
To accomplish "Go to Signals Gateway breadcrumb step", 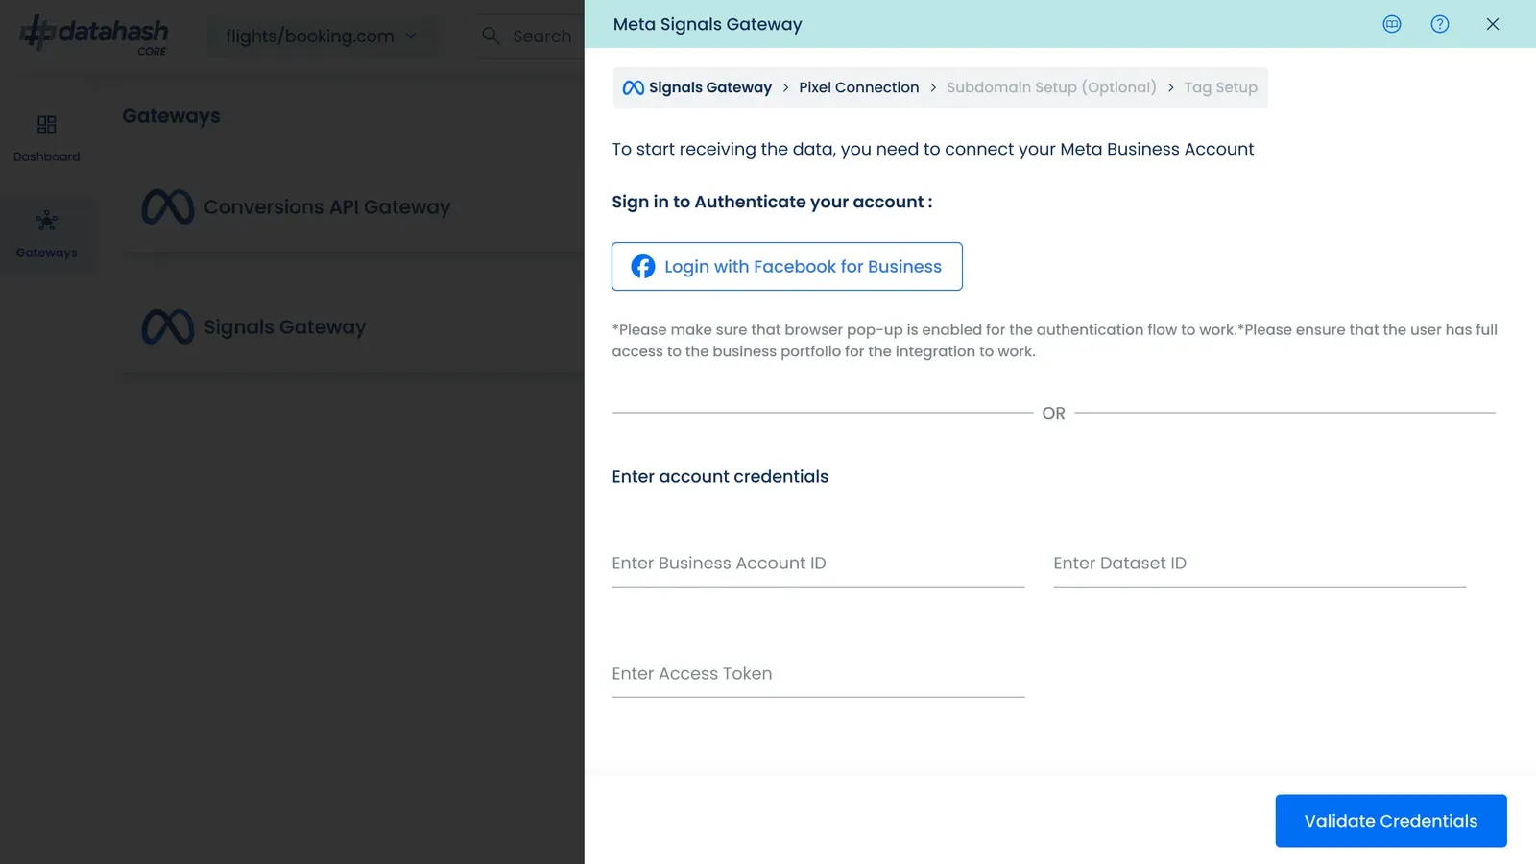I will [x=710, y=87].
